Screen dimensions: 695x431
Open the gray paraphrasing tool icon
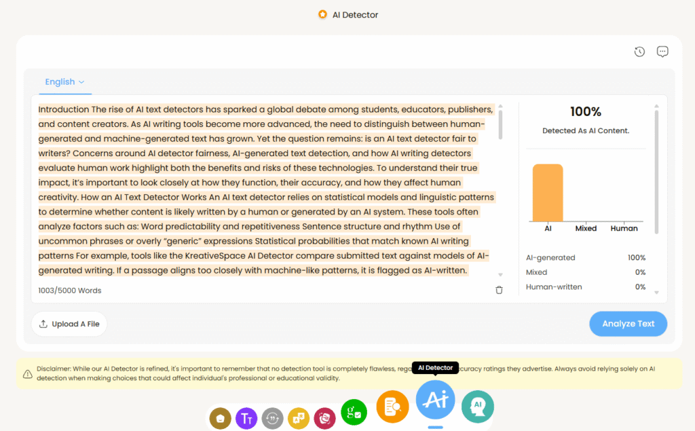[272, 419]
